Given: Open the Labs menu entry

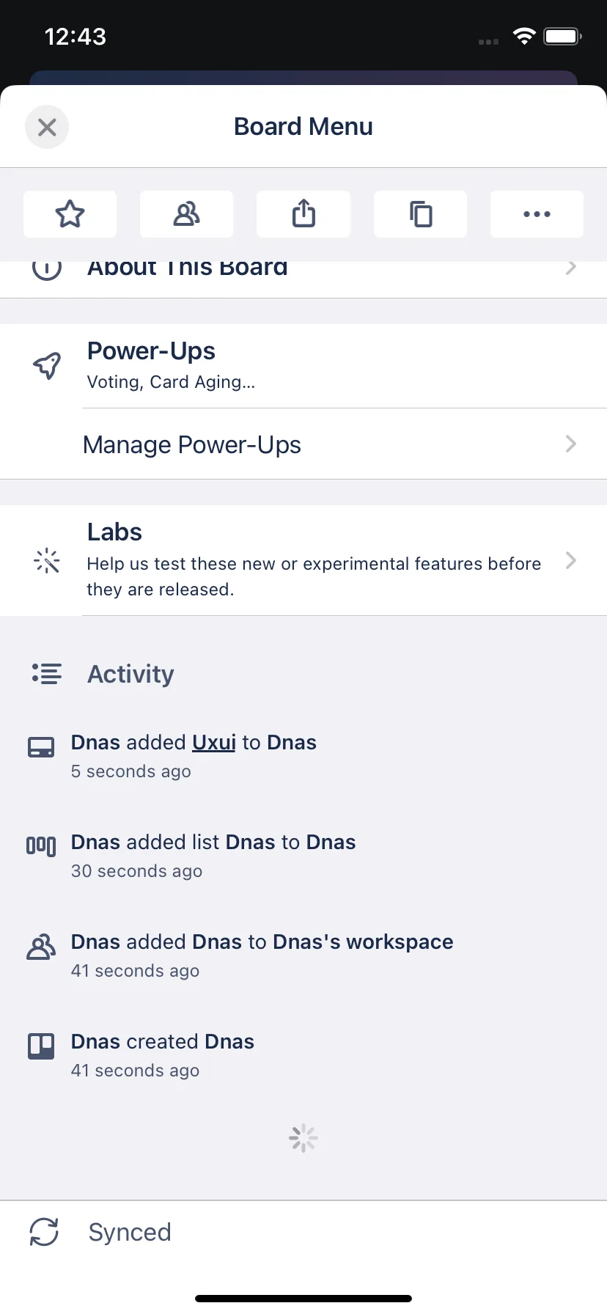Looking at the screenshot, I should (x=303, y=560).
